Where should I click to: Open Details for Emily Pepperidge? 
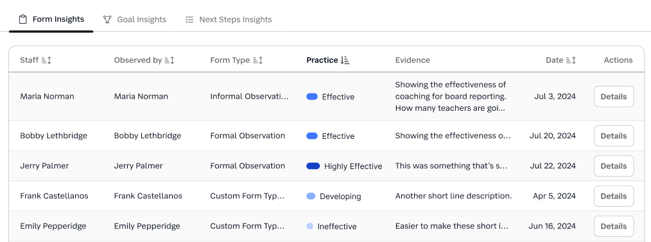pyautogui.click(x=614, y=226)
